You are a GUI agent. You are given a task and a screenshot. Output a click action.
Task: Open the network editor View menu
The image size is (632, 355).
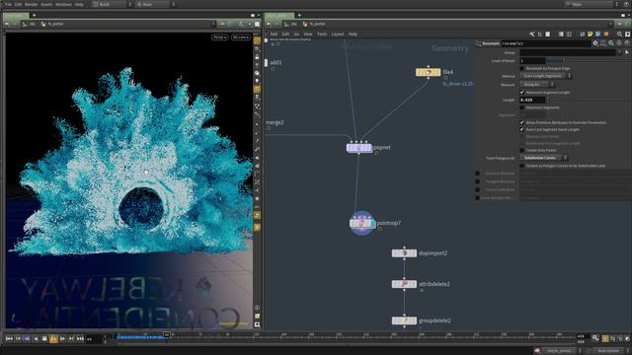[x=308, y=35]
